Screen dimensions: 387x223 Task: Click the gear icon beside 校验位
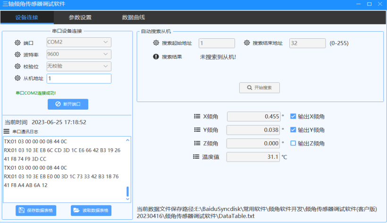coord(18,67)
